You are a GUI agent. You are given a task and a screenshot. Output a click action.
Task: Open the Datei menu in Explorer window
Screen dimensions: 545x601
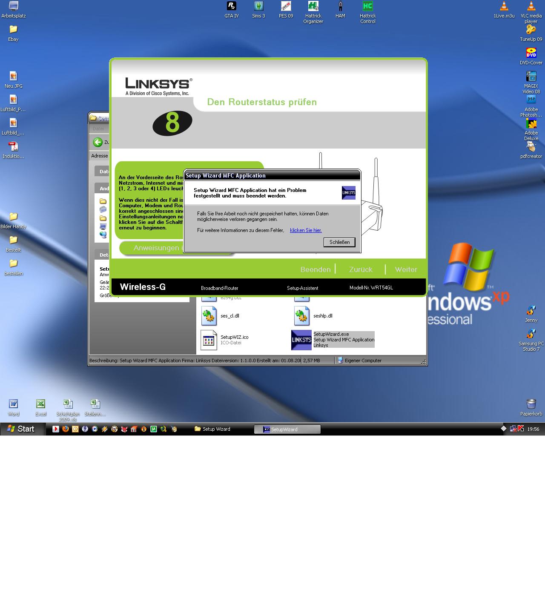point(98,129)
